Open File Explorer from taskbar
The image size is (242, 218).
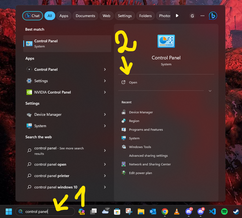141,211
